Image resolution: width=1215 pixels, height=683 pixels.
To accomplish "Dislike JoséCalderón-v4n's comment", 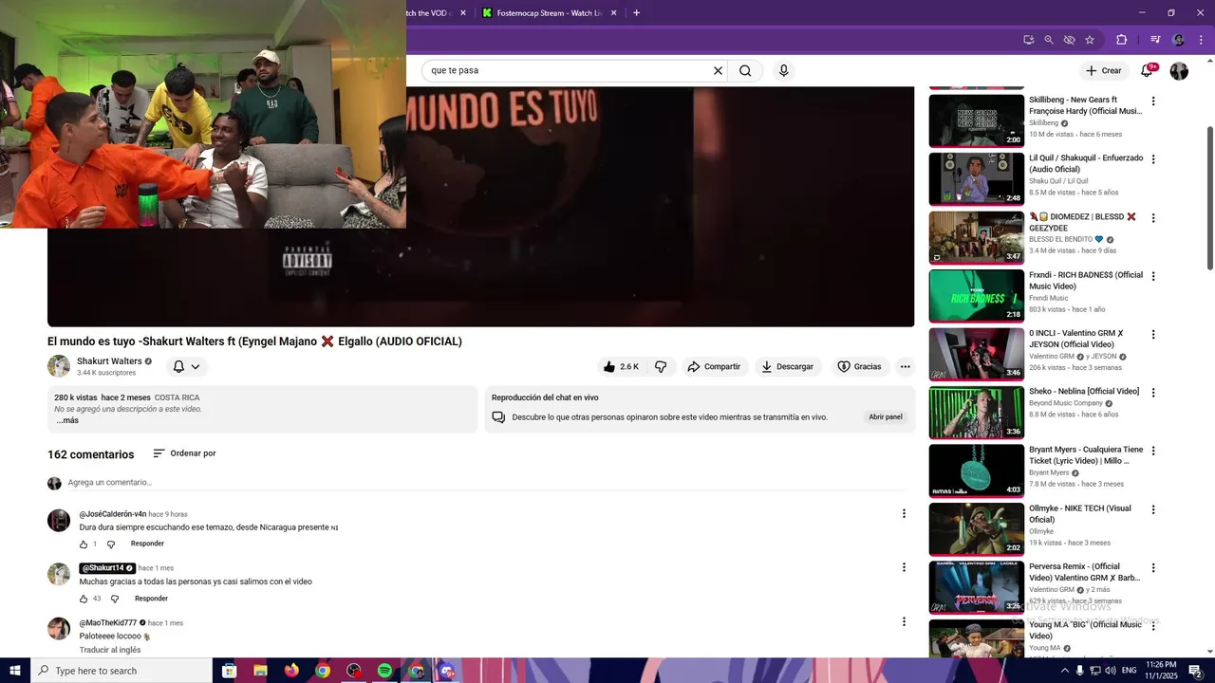I will pos(111,545).
